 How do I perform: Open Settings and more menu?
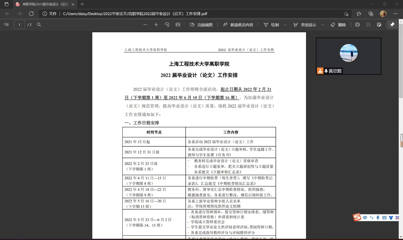(x=395, y=14)
